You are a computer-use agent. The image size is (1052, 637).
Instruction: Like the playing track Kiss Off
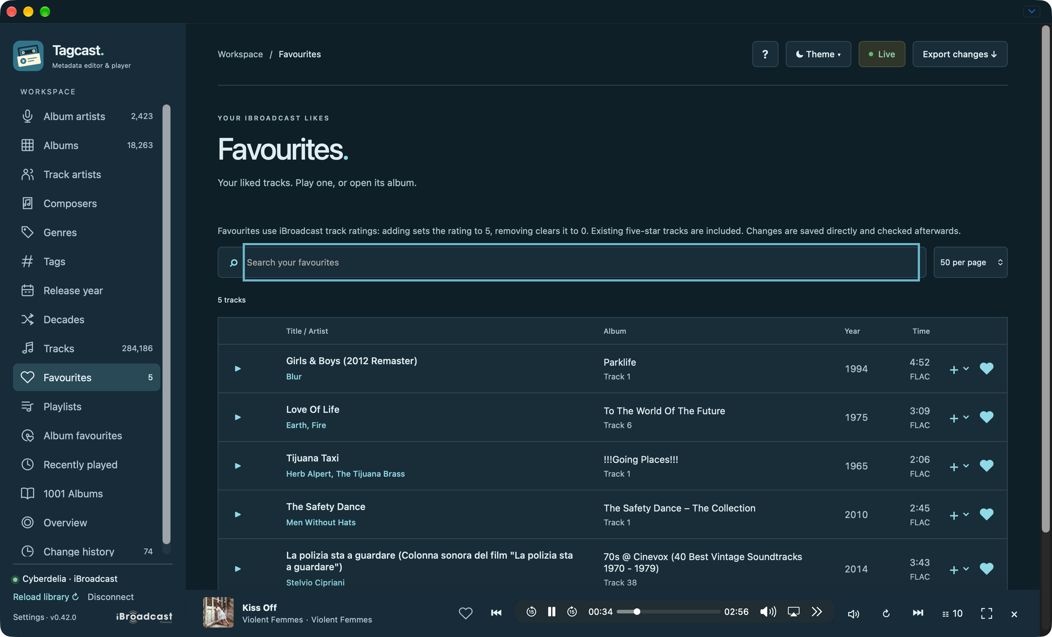[465, 613]
